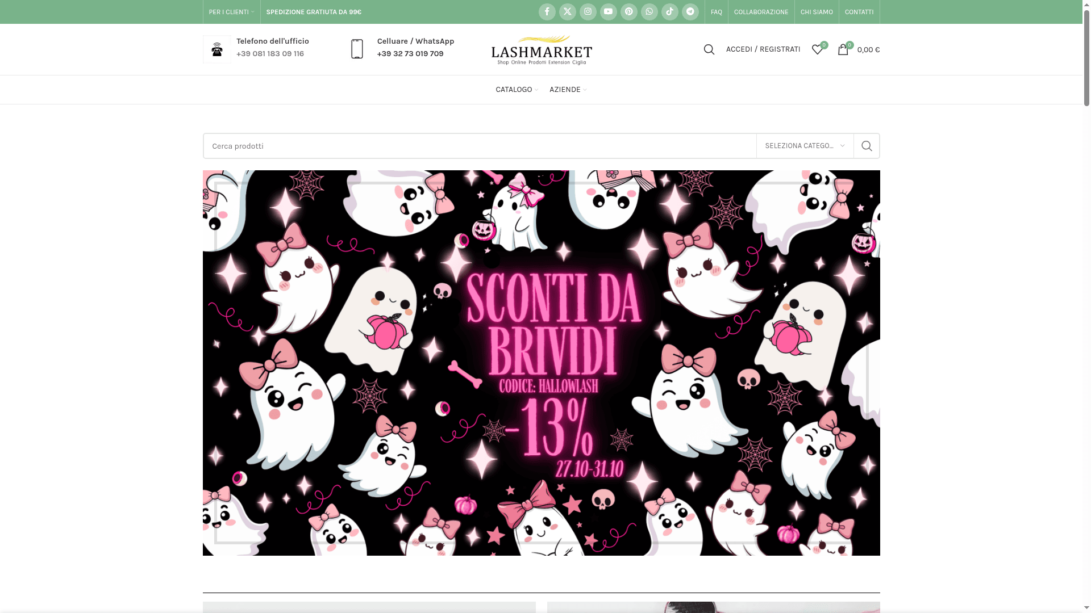Click the header search magnifier icon
Viewport: 1091px width, 613px height.
click(x=709, y=49)
